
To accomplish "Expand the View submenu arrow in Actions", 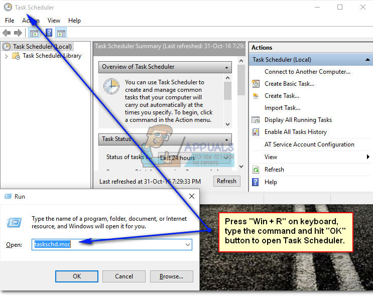I will pos(368,157).
